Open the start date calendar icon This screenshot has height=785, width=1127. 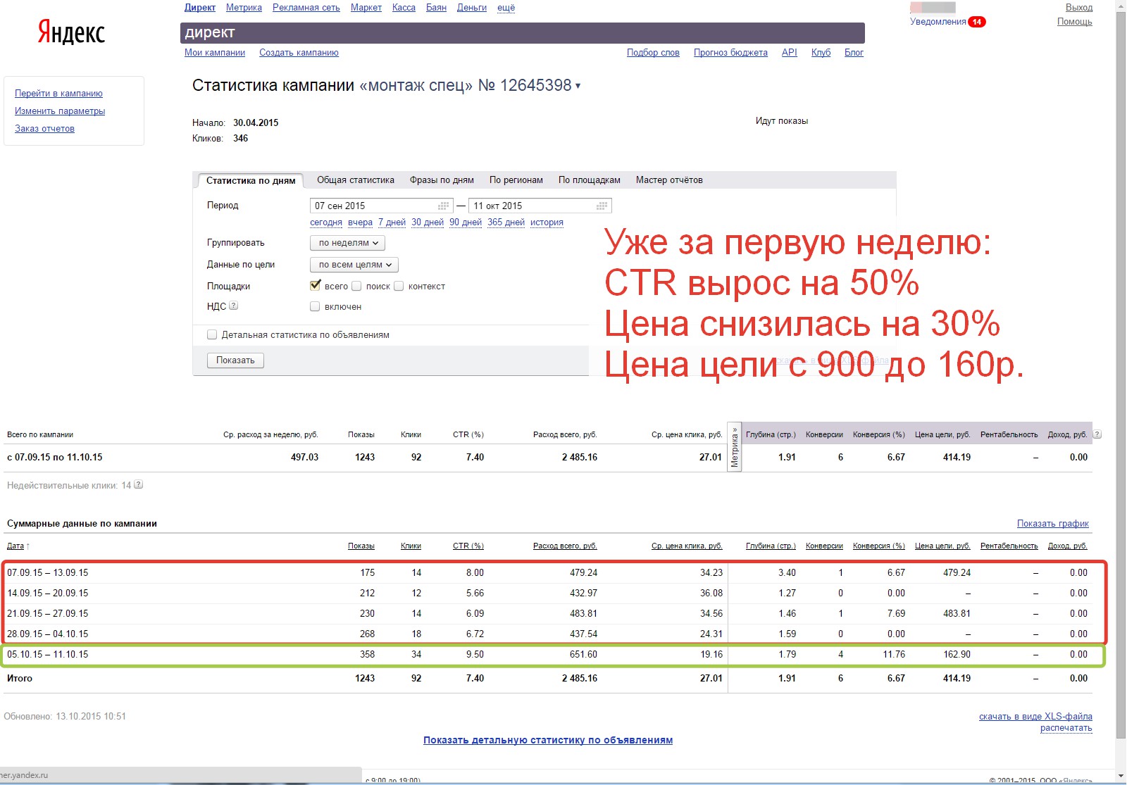(x=444, y=206)
